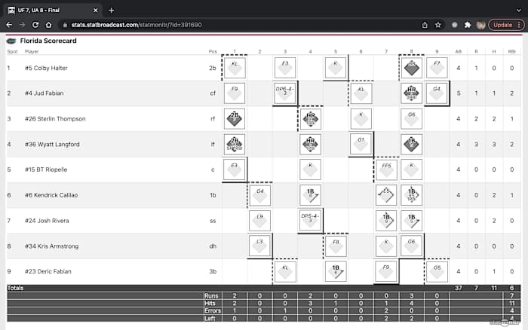Select Kris Armstrong's inning 5 F8 at-bat
This screenshot has height=330, width=528.
click(336, 246)
